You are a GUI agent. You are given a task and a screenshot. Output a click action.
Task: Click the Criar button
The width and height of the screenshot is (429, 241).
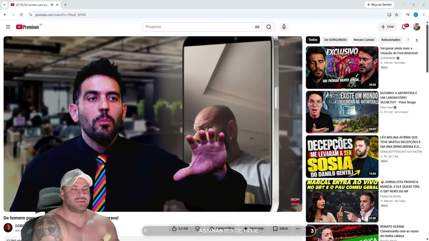point(387,27)
